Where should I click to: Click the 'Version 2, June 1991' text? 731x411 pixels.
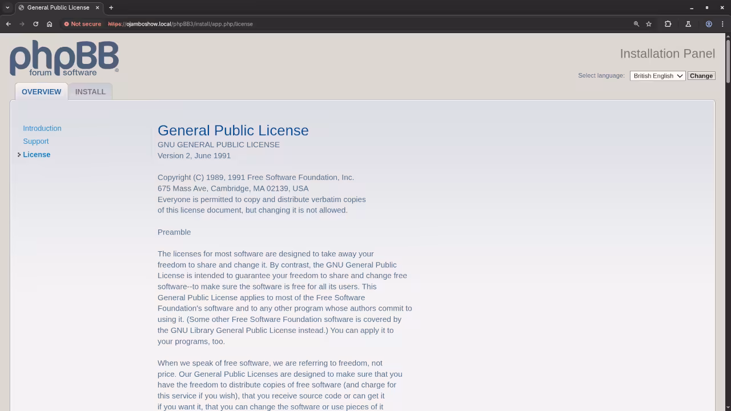point(194,156)
